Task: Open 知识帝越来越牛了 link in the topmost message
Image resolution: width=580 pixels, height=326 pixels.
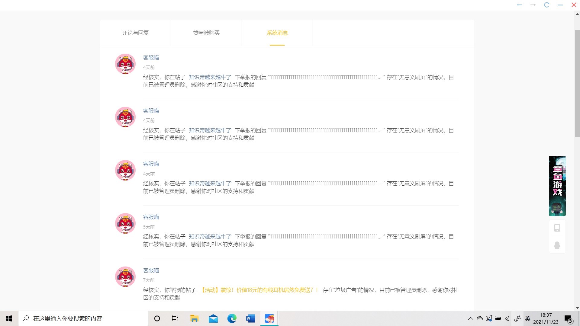Action: click(210, 77)
